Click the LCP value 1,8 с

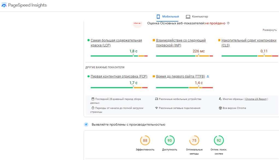(133, 51)
